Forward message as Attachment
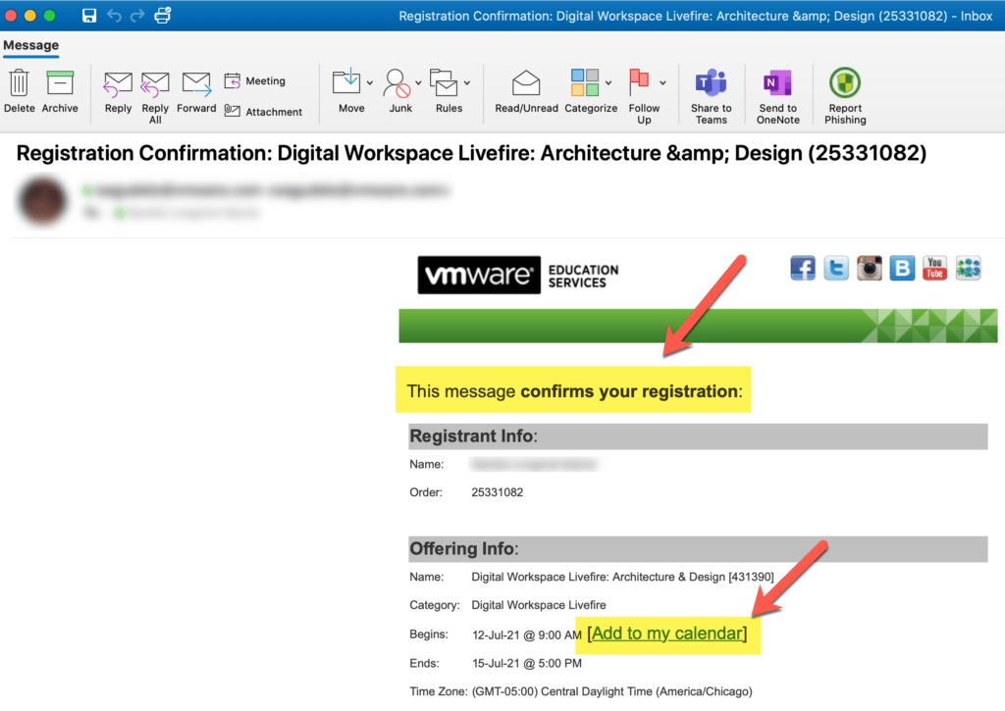Viewport: 1005px width, 711px height. click(263, 112)
